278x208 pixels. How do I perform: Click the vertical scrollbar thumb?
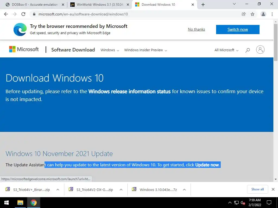(x=276, y=43)
